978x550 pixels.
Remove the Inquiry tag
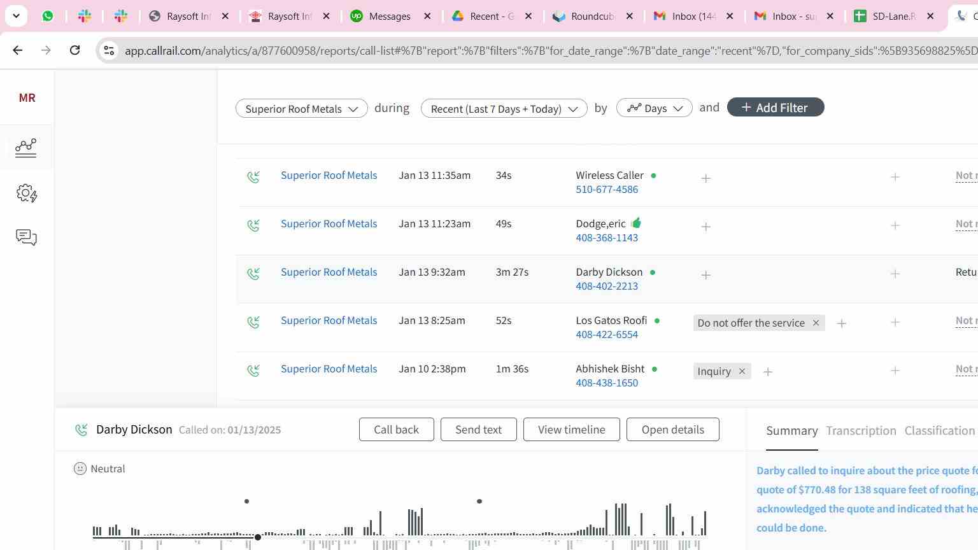pos(742,371)
